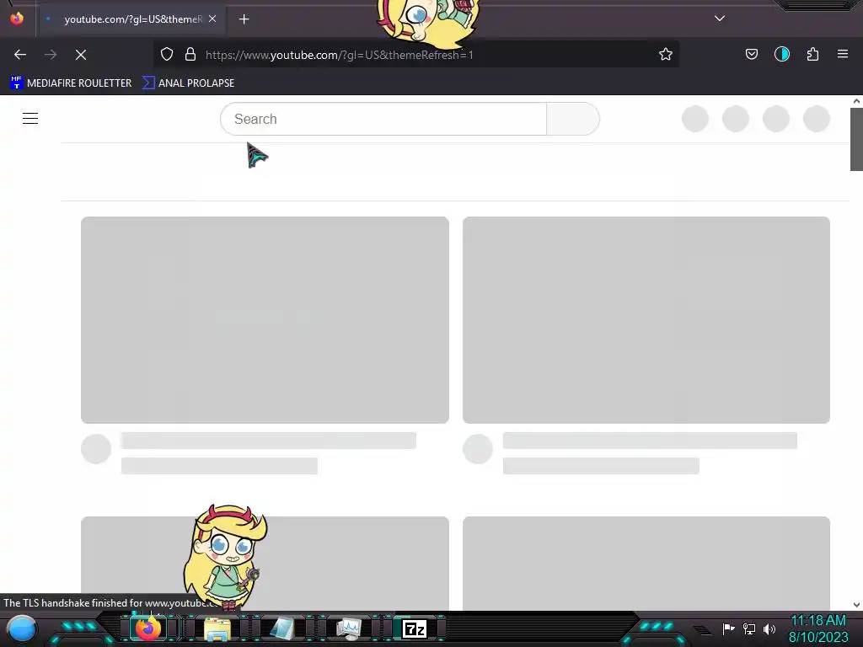Expand the list all tabs chevron
This screenshot has width=863, height=647.
point(720,19)
